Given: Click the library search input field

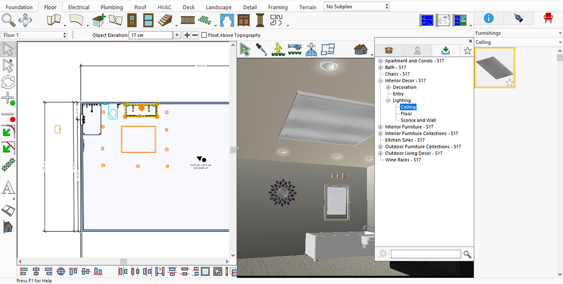Looking at the screenshot, I should (426, 254).
